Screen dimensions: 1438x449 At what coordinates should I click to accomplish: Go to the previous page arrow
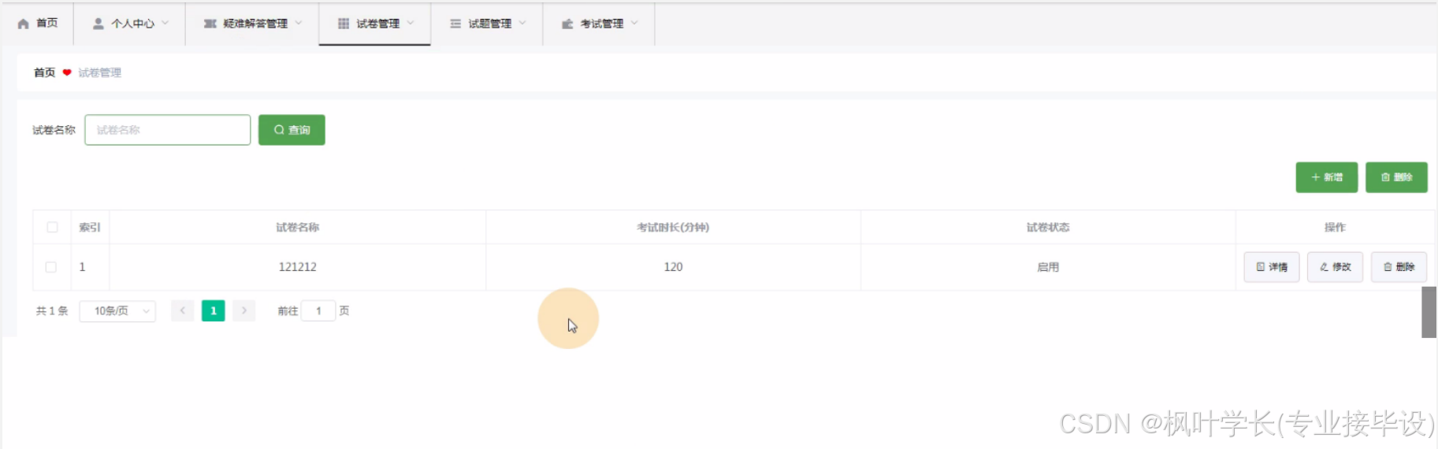click(183, 311)
